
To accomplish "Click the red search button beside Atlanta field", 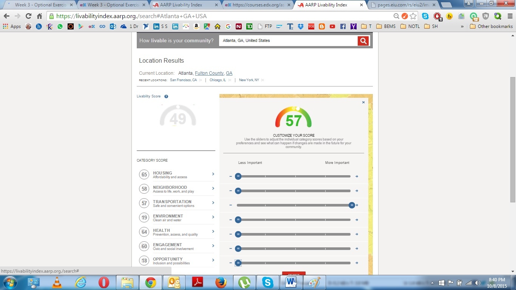I will coord(363,41).
